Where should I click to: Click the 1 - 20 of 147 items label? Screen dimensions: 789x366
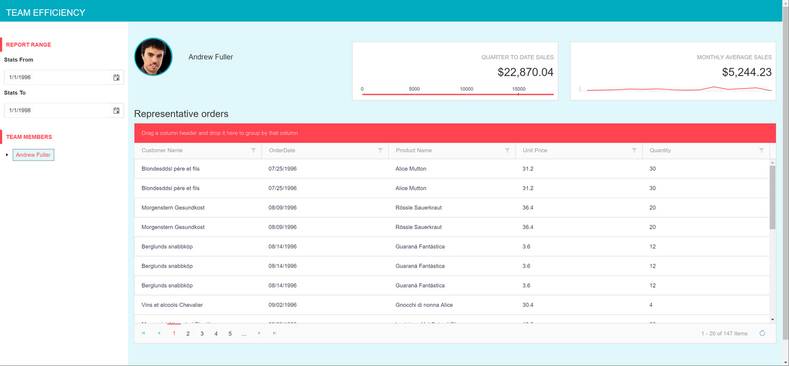coord(724,333)
